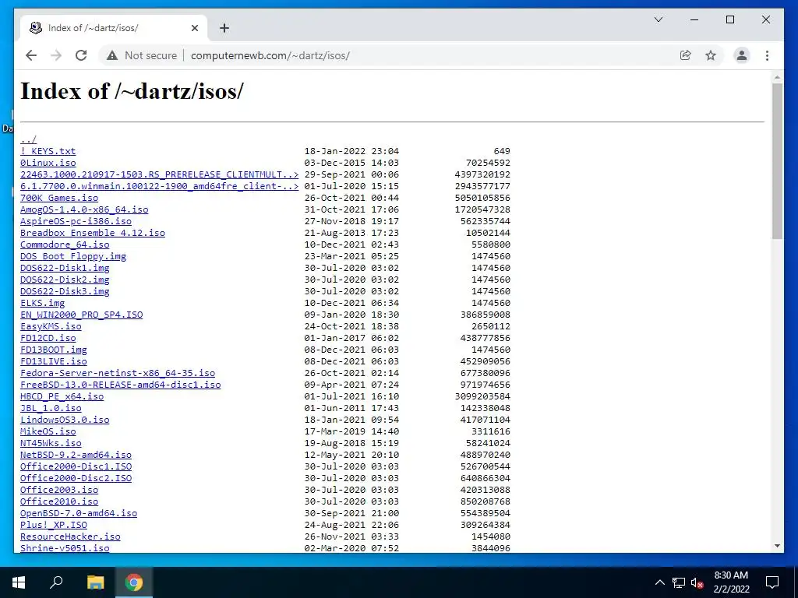Download NetBSD-9.2-amd64.iso
The image size is (798, 598).
tap(76, 455)
